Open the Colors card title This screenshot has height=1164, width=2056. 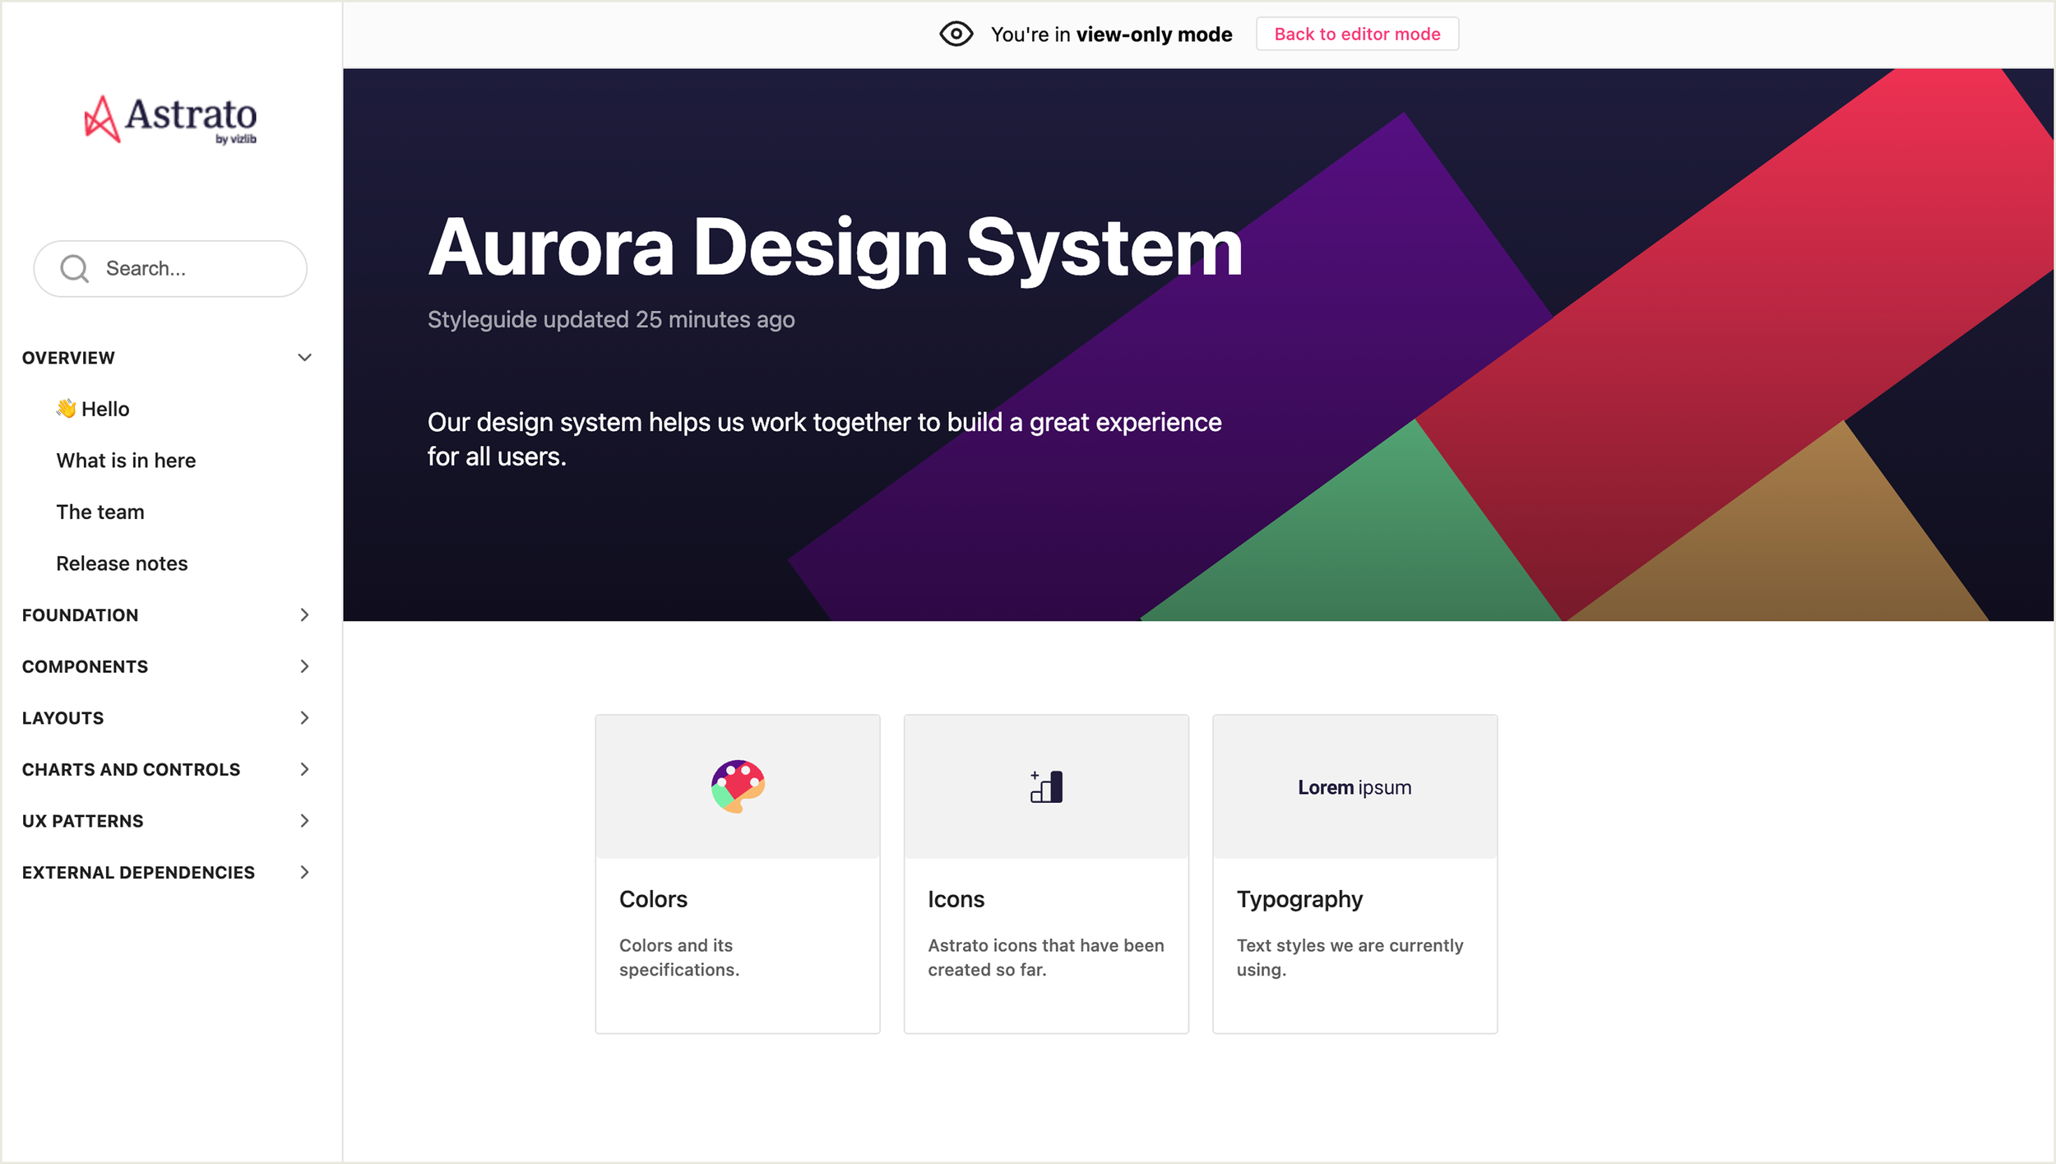pyautogui.click(x=653, y=899)
